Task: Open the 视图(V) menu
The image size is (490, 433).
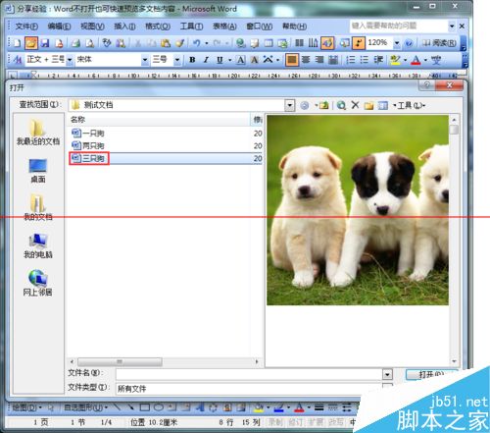Action: pos(92,27)
